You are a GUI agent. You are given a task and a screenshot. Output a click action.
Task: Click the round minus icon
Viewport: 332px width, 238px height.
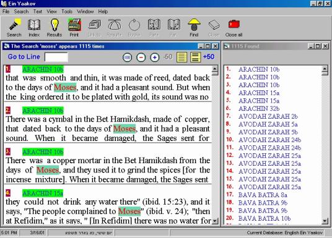point(141,57)
